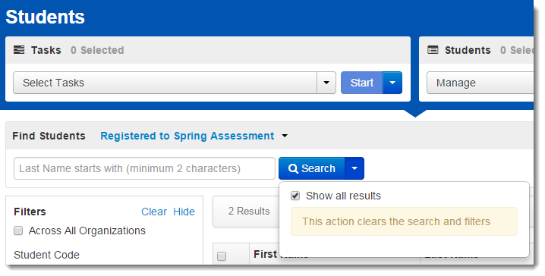The width and height of the screenshot is (545, 276).
Task: Click the Hide filters link
Action: coord(184,212)
